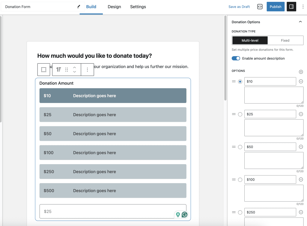Click description textarea under $25 option
The height and width of the screenshot is (226, 307).
(274, 128)
